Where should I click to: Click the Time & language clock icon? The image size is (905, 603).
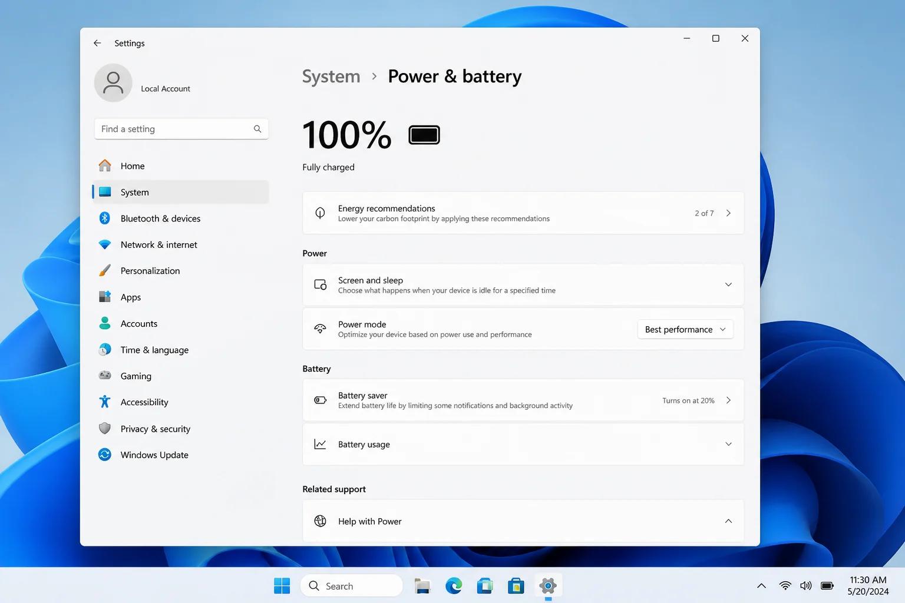coord(105,350)
